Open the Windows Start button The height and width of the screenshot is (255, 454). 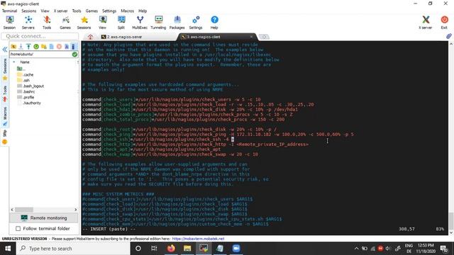pos(8,249)
